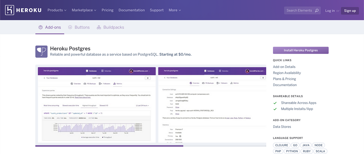Click the Multiple Installs/App text
The width and height of the screenshot is (364, 154).
click(297, 109)
